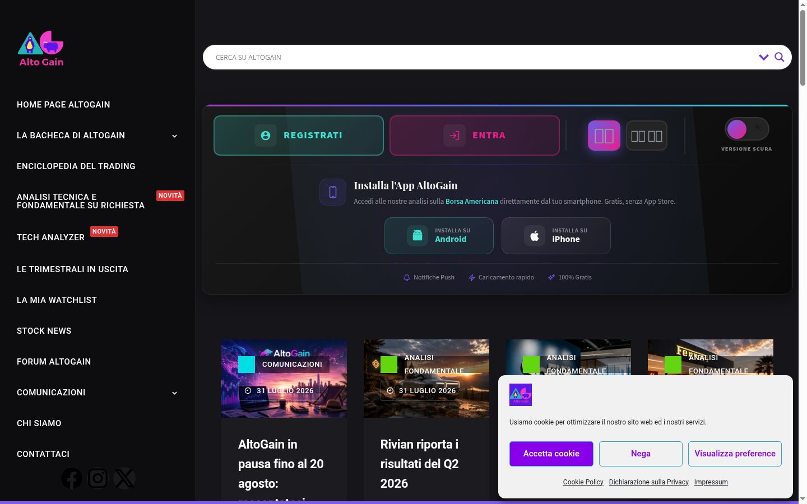Click the clock icon on AltoGain in pausa card
Image resolution: width=807 pixels, height=504 pixels.
click(248, 391)
